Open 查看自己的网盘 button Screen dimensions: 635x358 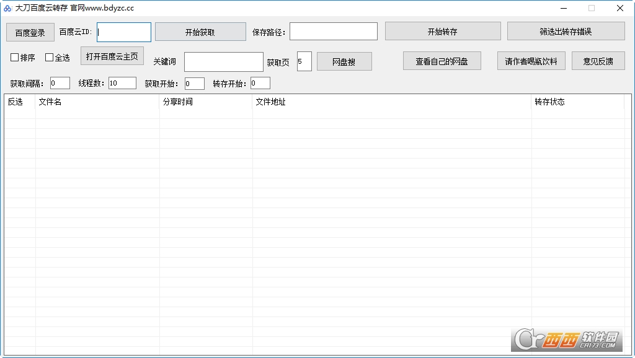(x=442, y=61)
